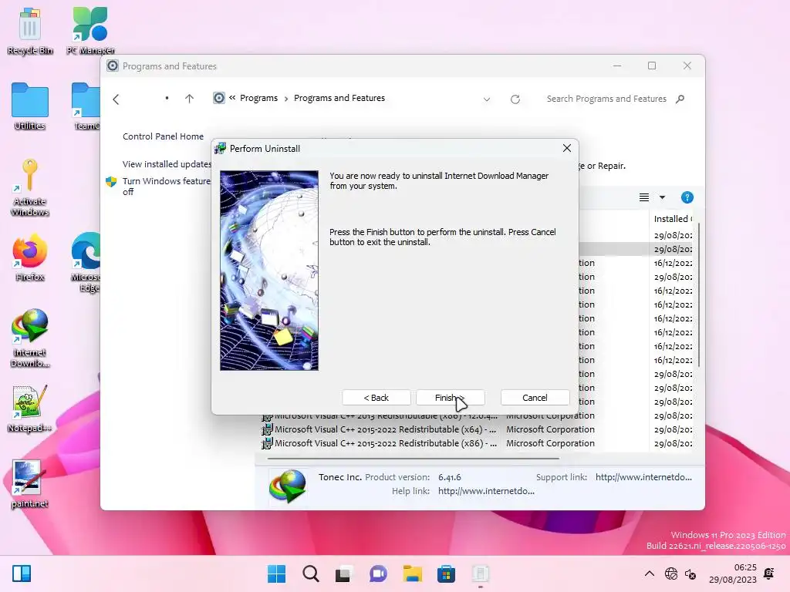
Task: Click search field in Programs and Features
Action: coord(606,99)
